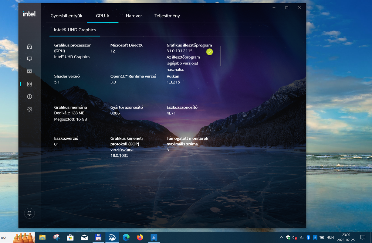Launch Microsoft Edge from the taskbar
372x243 pixels.
click(x=126, y=237)
